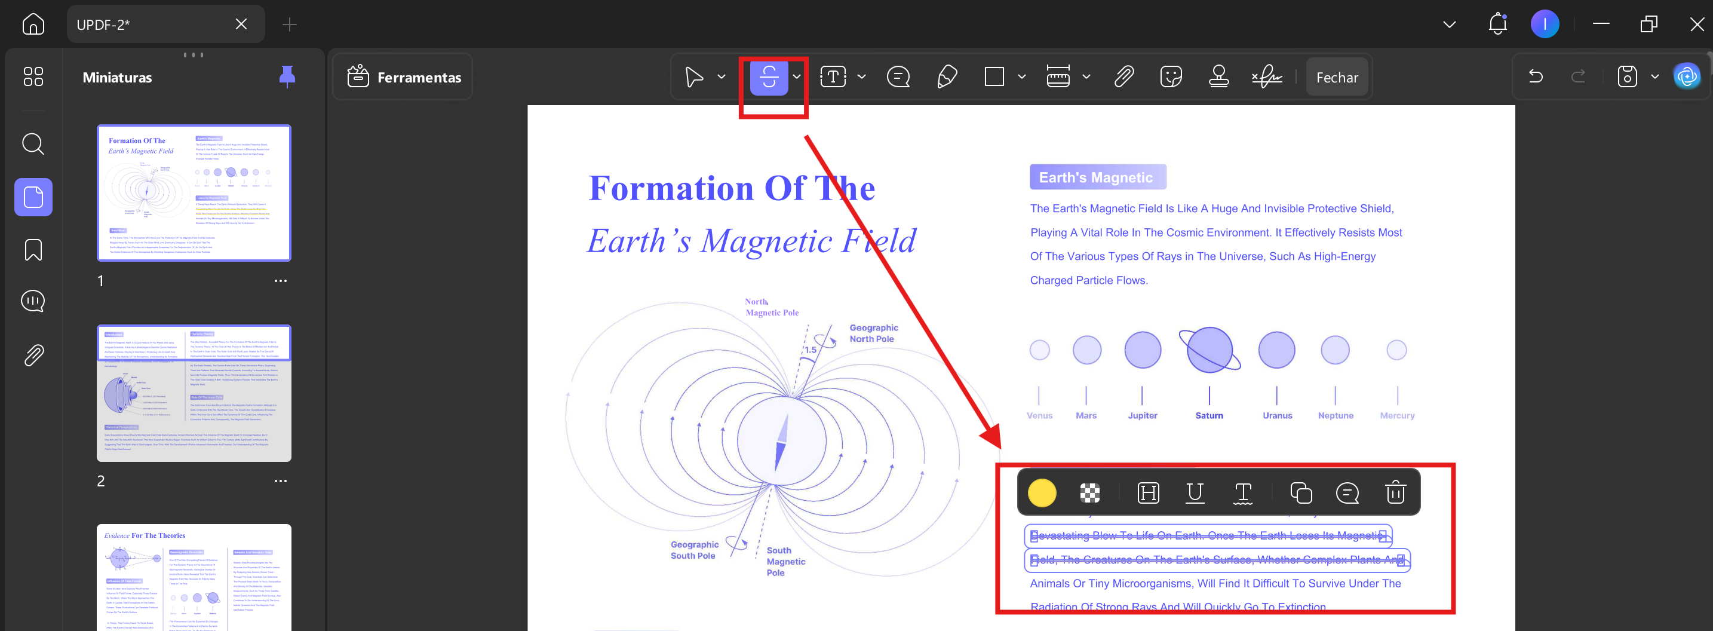Select the Pages thumbnails panel icon
This screenshot has height=631, width=1713.
(33, 197)
